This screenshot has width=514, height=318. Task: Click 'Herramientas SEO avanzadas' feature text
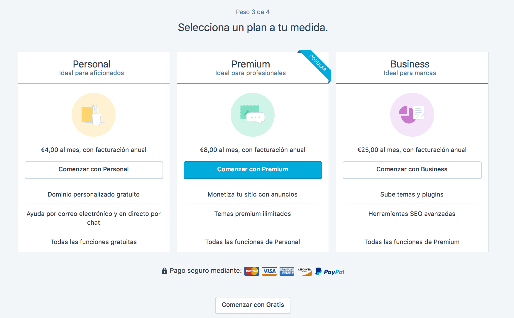click(x=412, y=214)
